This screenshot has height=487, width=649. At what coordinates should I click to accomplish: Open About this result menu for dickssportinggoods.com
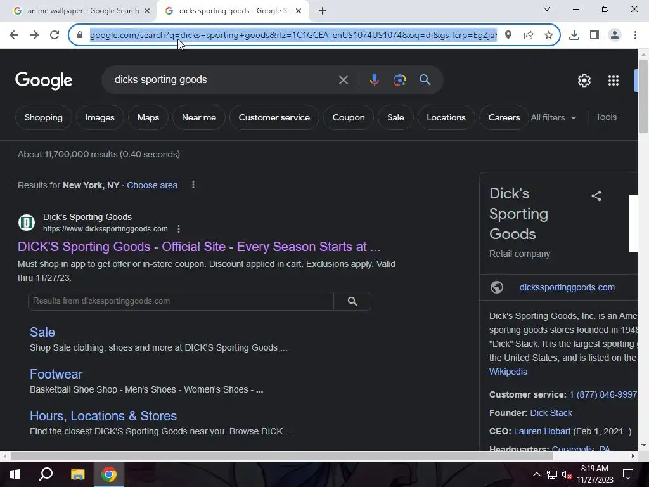[x=178, y=229]
